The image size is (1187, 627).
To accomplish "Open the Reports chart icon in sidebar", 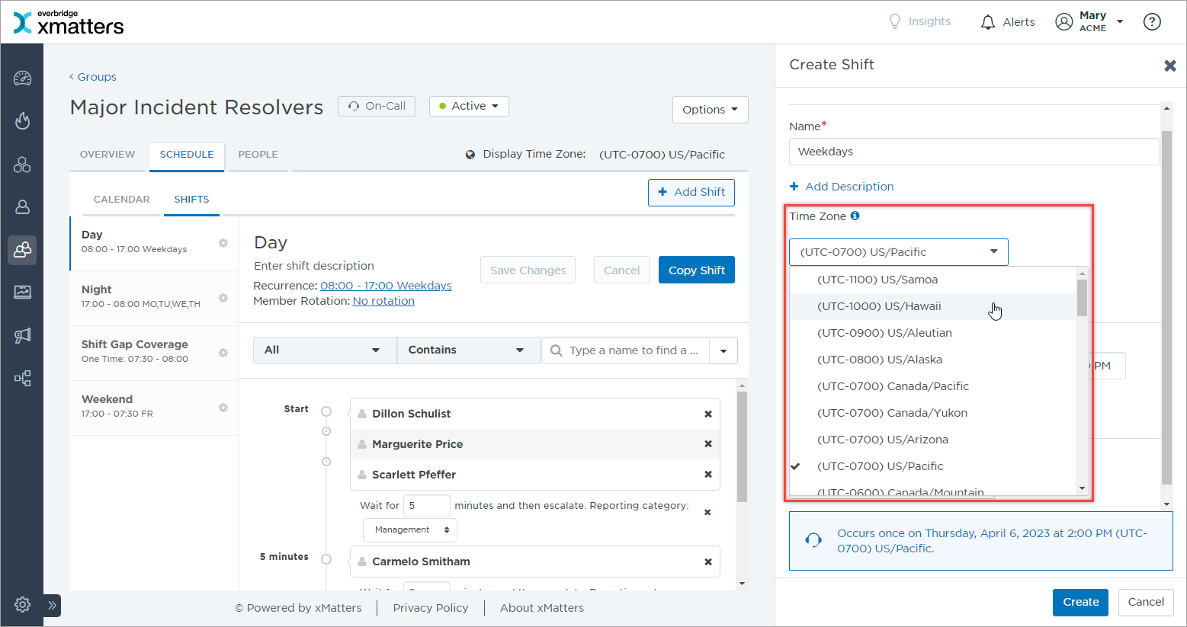I will 22,292.
